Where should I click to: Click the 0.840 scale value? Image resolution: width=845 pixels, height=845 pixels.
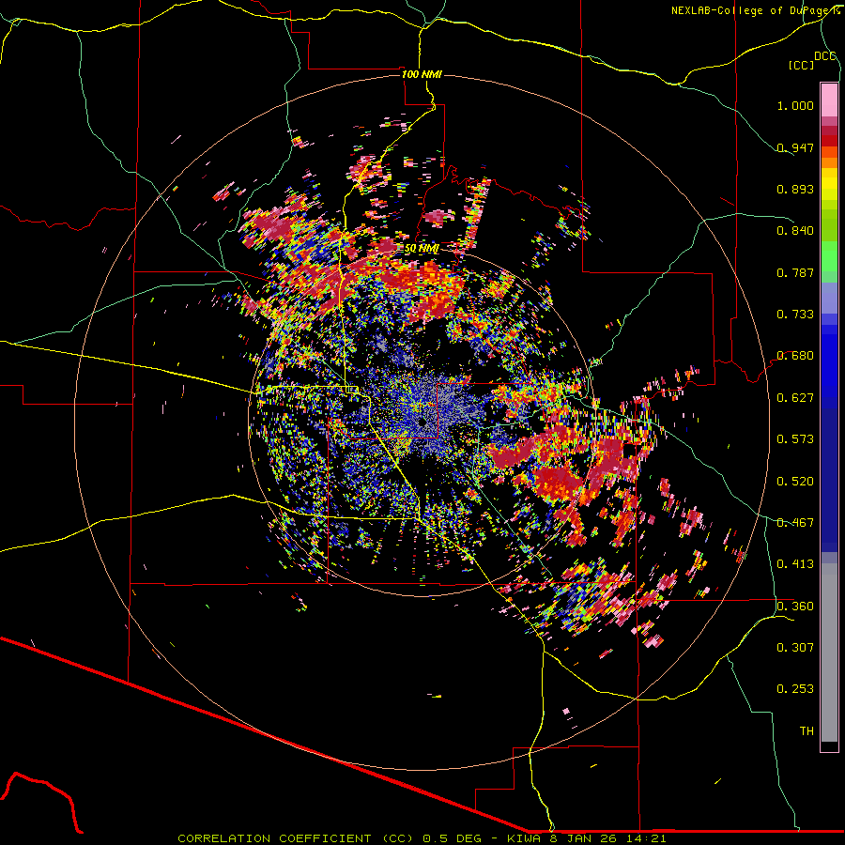pyautogui.click(x=795, y=231)
